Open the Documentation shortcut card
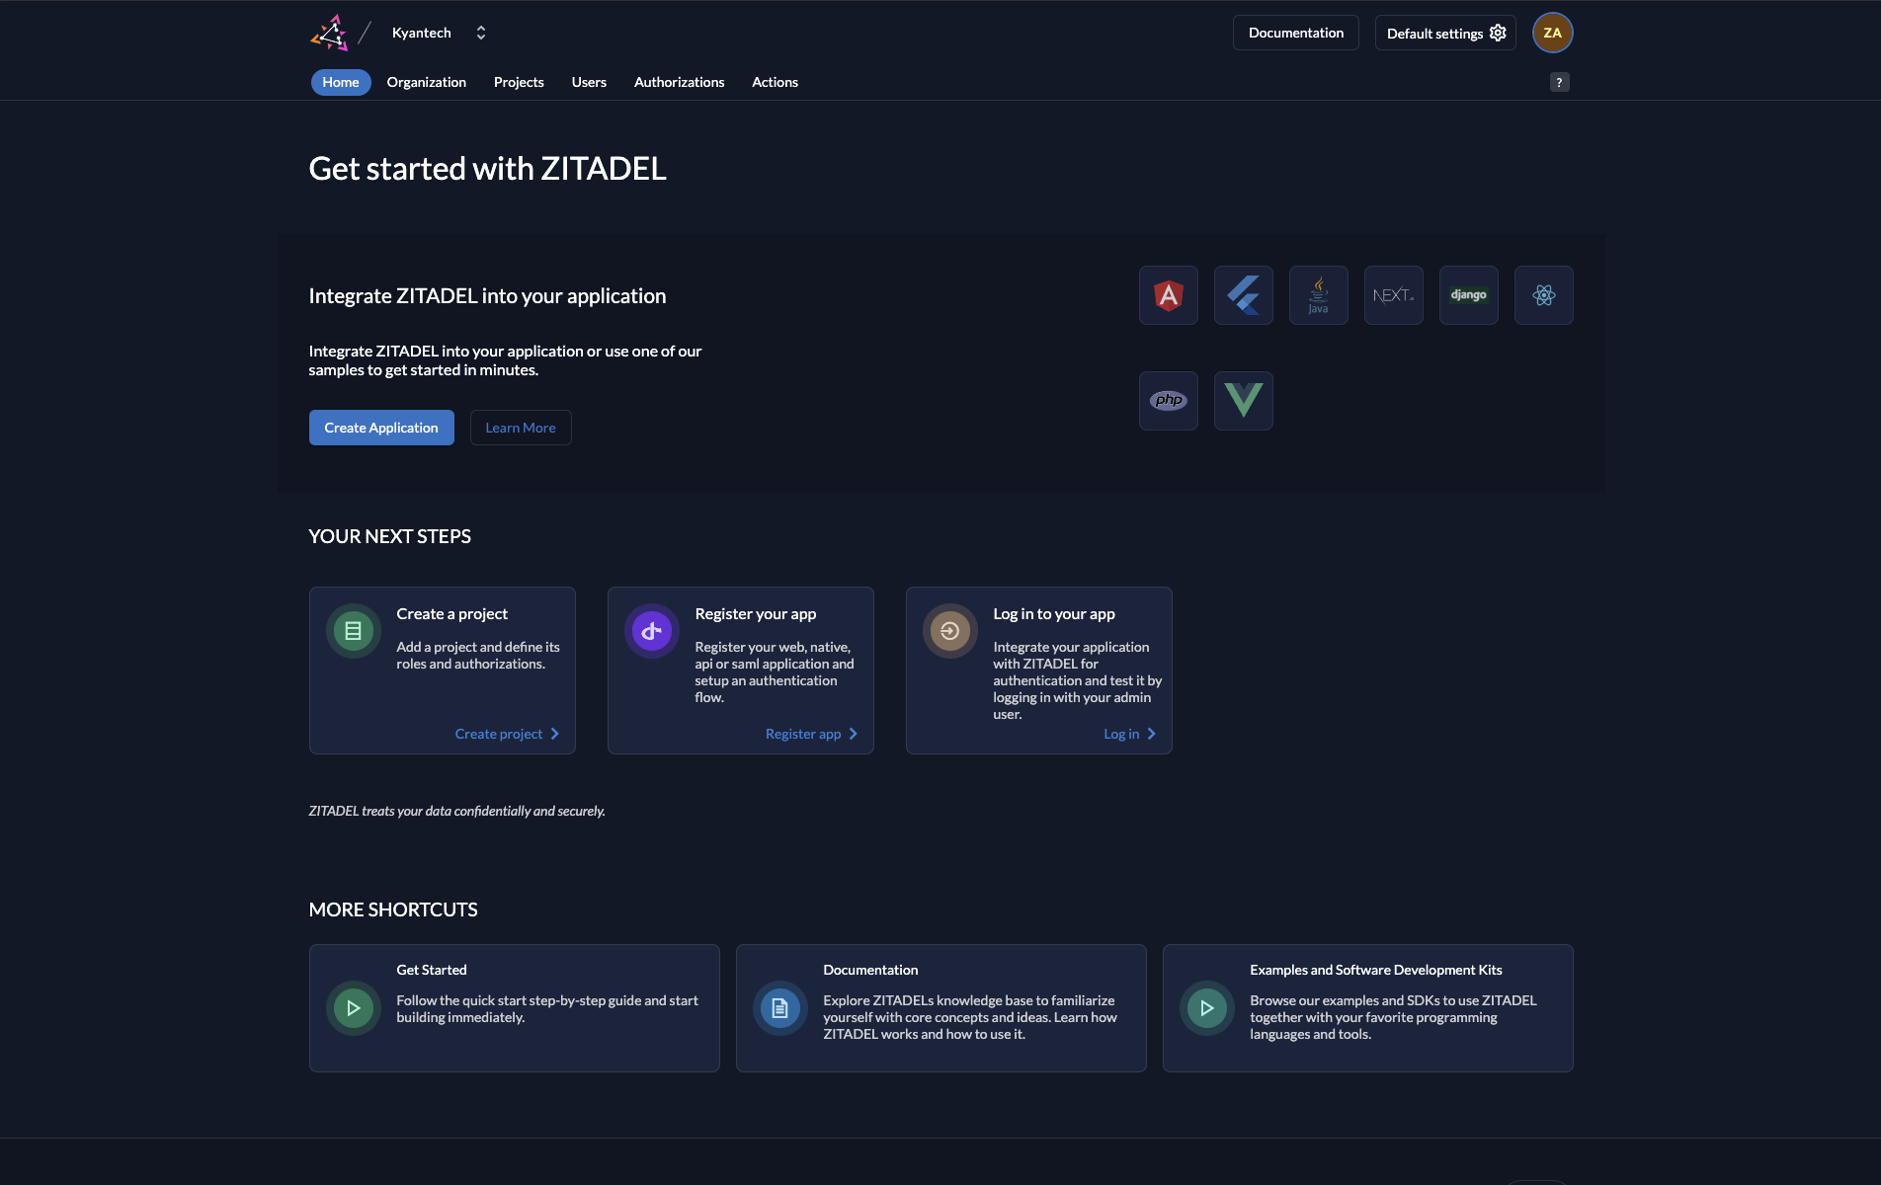 [941, 1008]
